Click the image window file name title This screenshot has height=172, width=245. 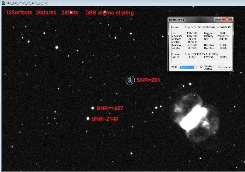coord(27,3)
